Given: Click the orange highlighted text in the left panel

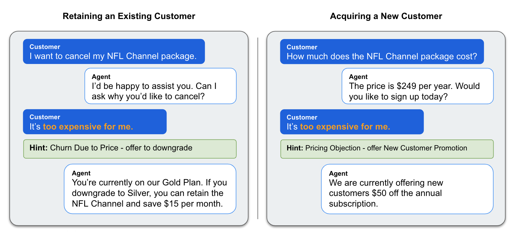Looking at the screenshot, I should click(88, 127).
